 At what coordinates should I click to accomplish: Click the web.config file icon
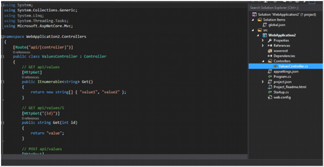(x=270, y=97)
